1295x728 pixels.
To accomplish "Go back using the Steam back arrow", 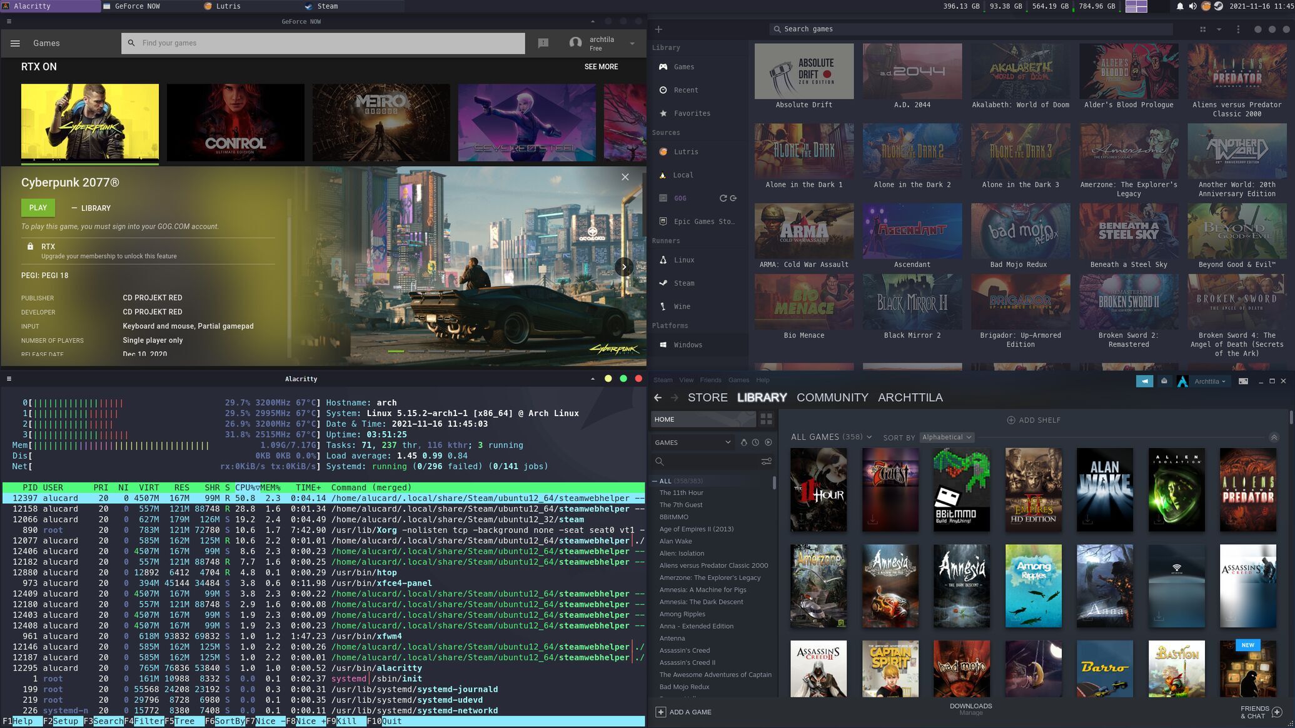I will [x=658, y=397].
